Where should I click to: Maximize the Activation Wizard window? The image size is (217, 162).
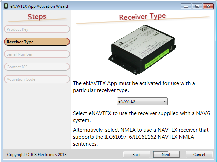197,6
